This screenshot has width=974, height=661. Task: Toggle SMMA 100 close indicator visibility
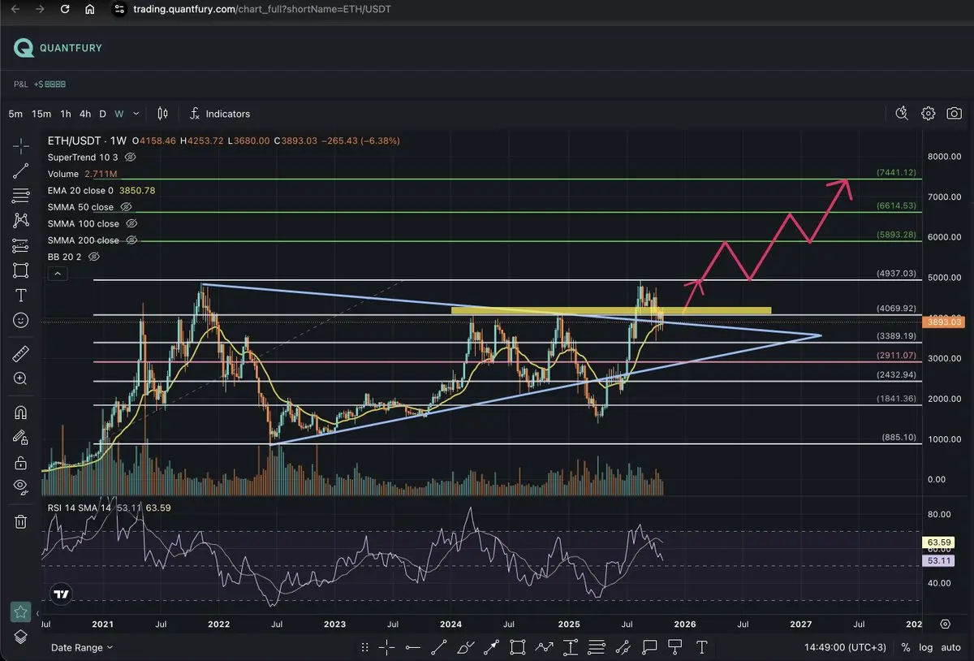tap(131, 223)
